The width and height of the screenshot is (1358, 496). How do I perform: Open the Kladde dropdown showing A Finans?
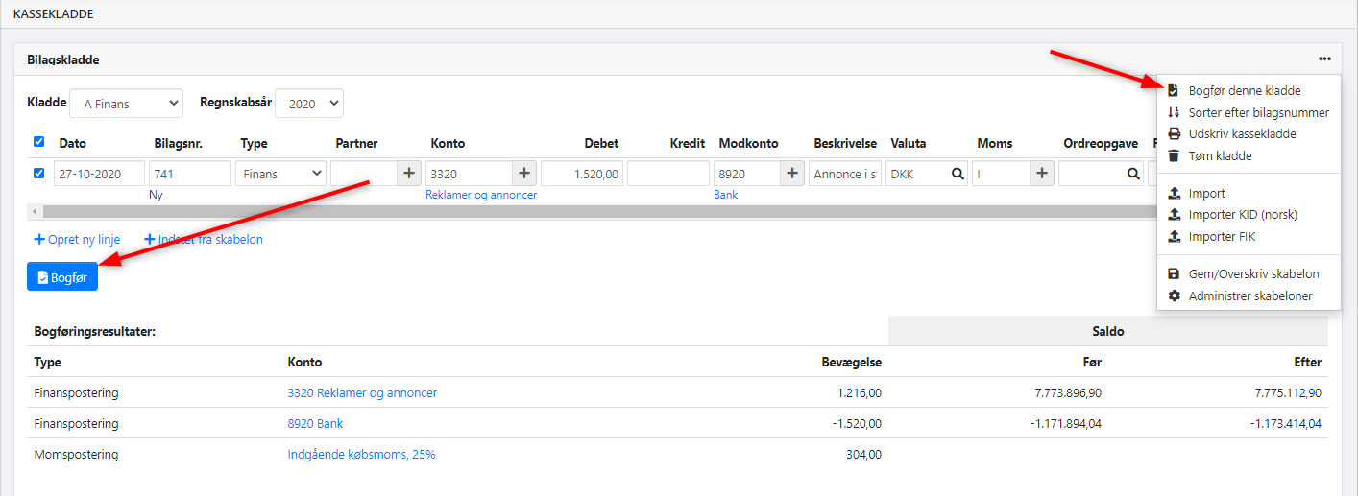point(132,103)
